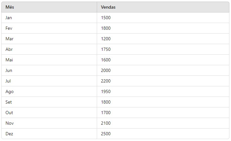The height and width of the screenshot is (141, 231).
Task: Select the Dez month cell
Action: click(x=9, y=134)
